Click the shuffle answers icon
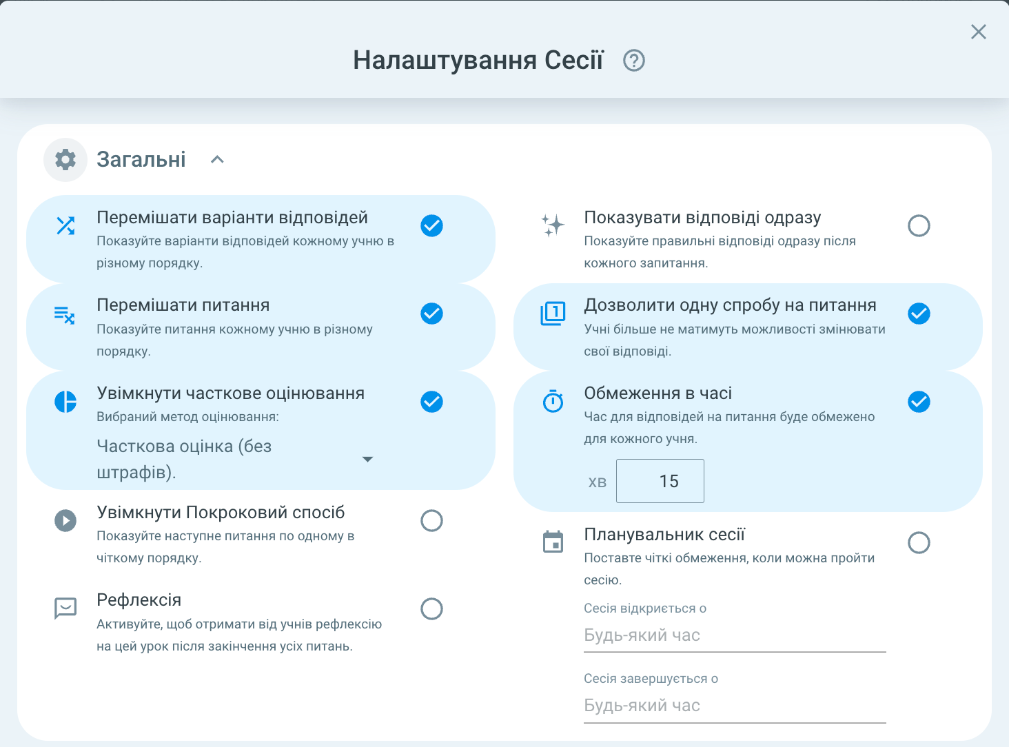This screenshot has height=747, width=1009. click(x=65, y=225)
